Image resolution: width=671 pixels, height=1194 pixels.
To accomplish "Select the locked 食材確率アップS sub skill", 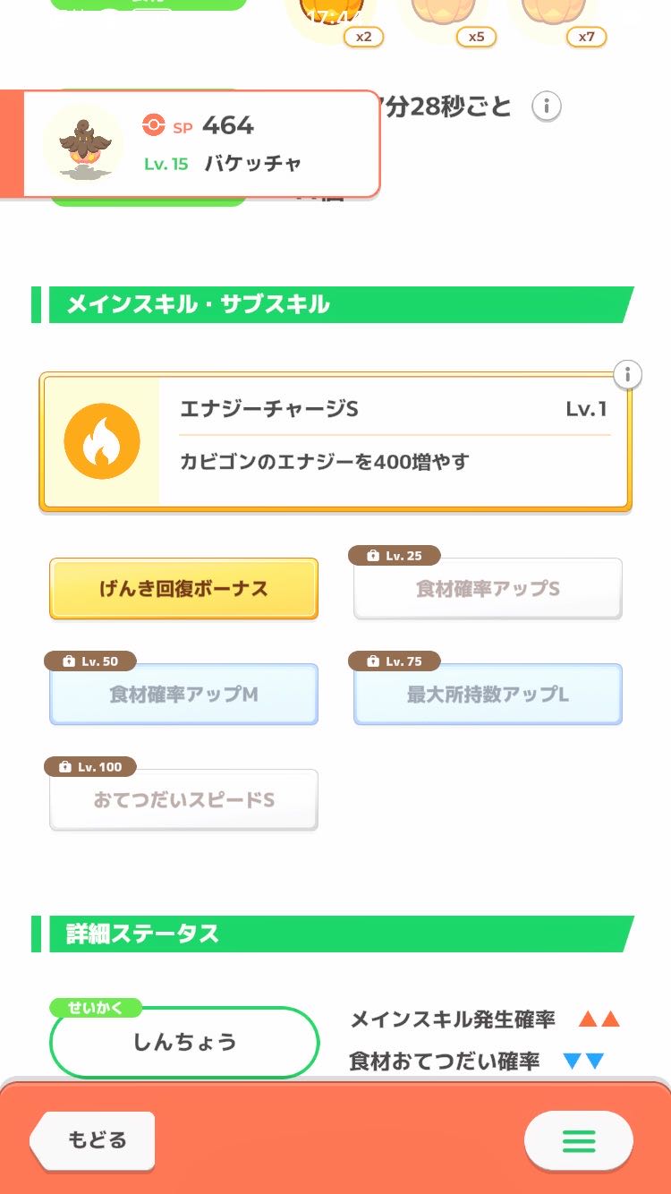I will pyautogui.click(x=488, y=589).
